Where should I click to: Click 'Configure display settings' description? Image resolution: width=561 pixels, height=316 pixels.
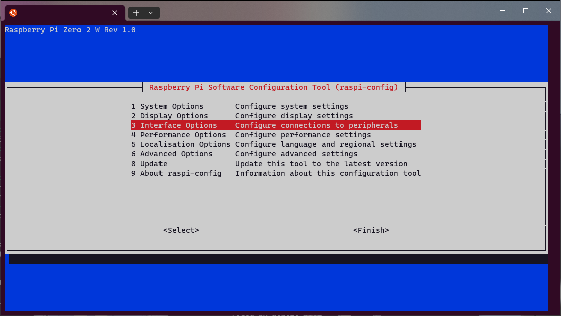(x=294, y=116)
